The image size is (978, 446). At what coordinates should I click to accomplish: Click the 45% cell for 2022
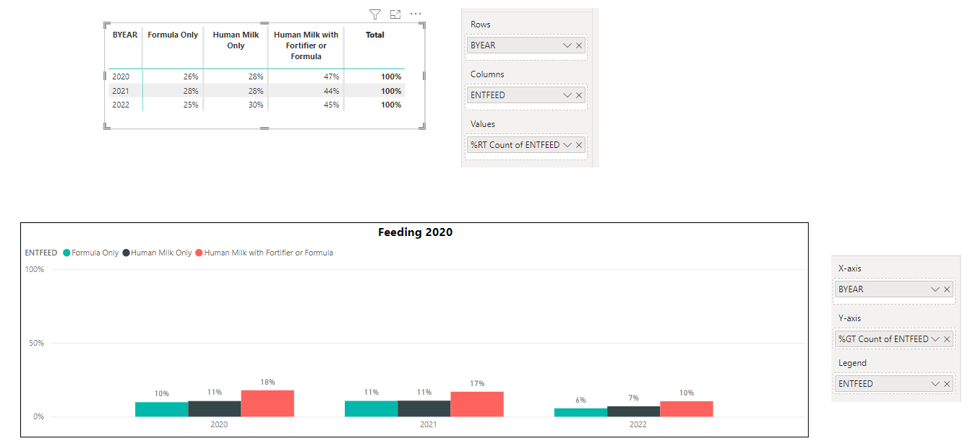tap(332, 105)
